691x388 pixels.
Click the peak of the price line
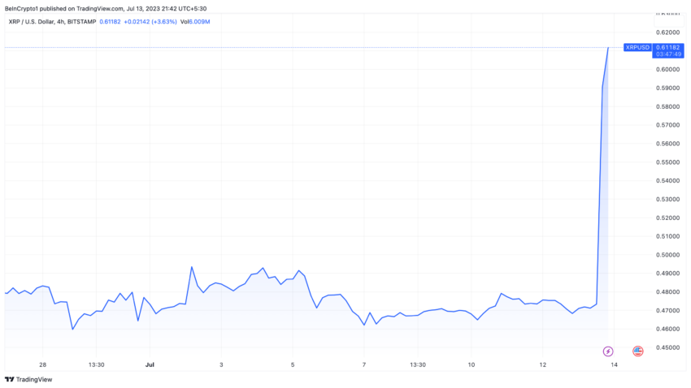pos(608,48)
